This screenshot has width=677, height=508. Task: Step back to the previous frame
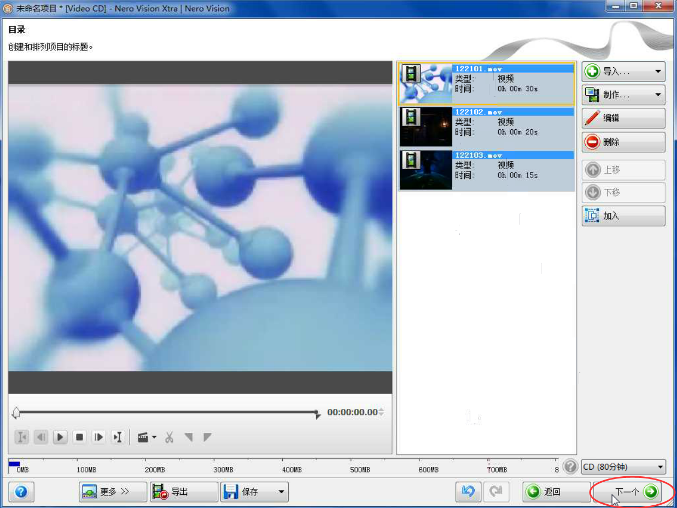point(41,437)
